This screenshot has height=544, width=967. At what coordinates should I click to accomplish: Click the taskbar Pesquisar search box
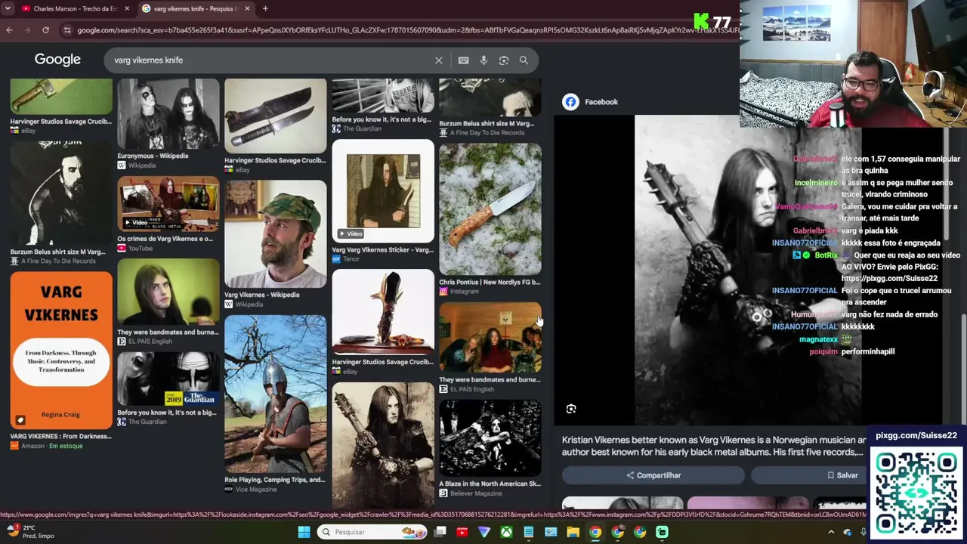(373, 532)
